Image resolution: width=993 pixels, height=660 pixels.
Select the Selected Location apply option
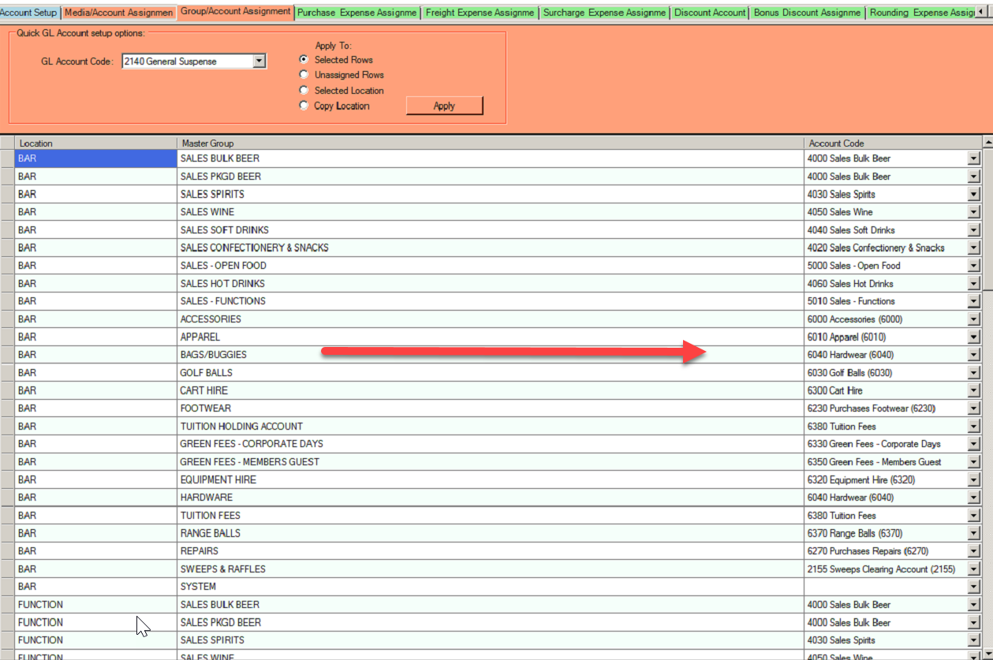tap(304, 90)
